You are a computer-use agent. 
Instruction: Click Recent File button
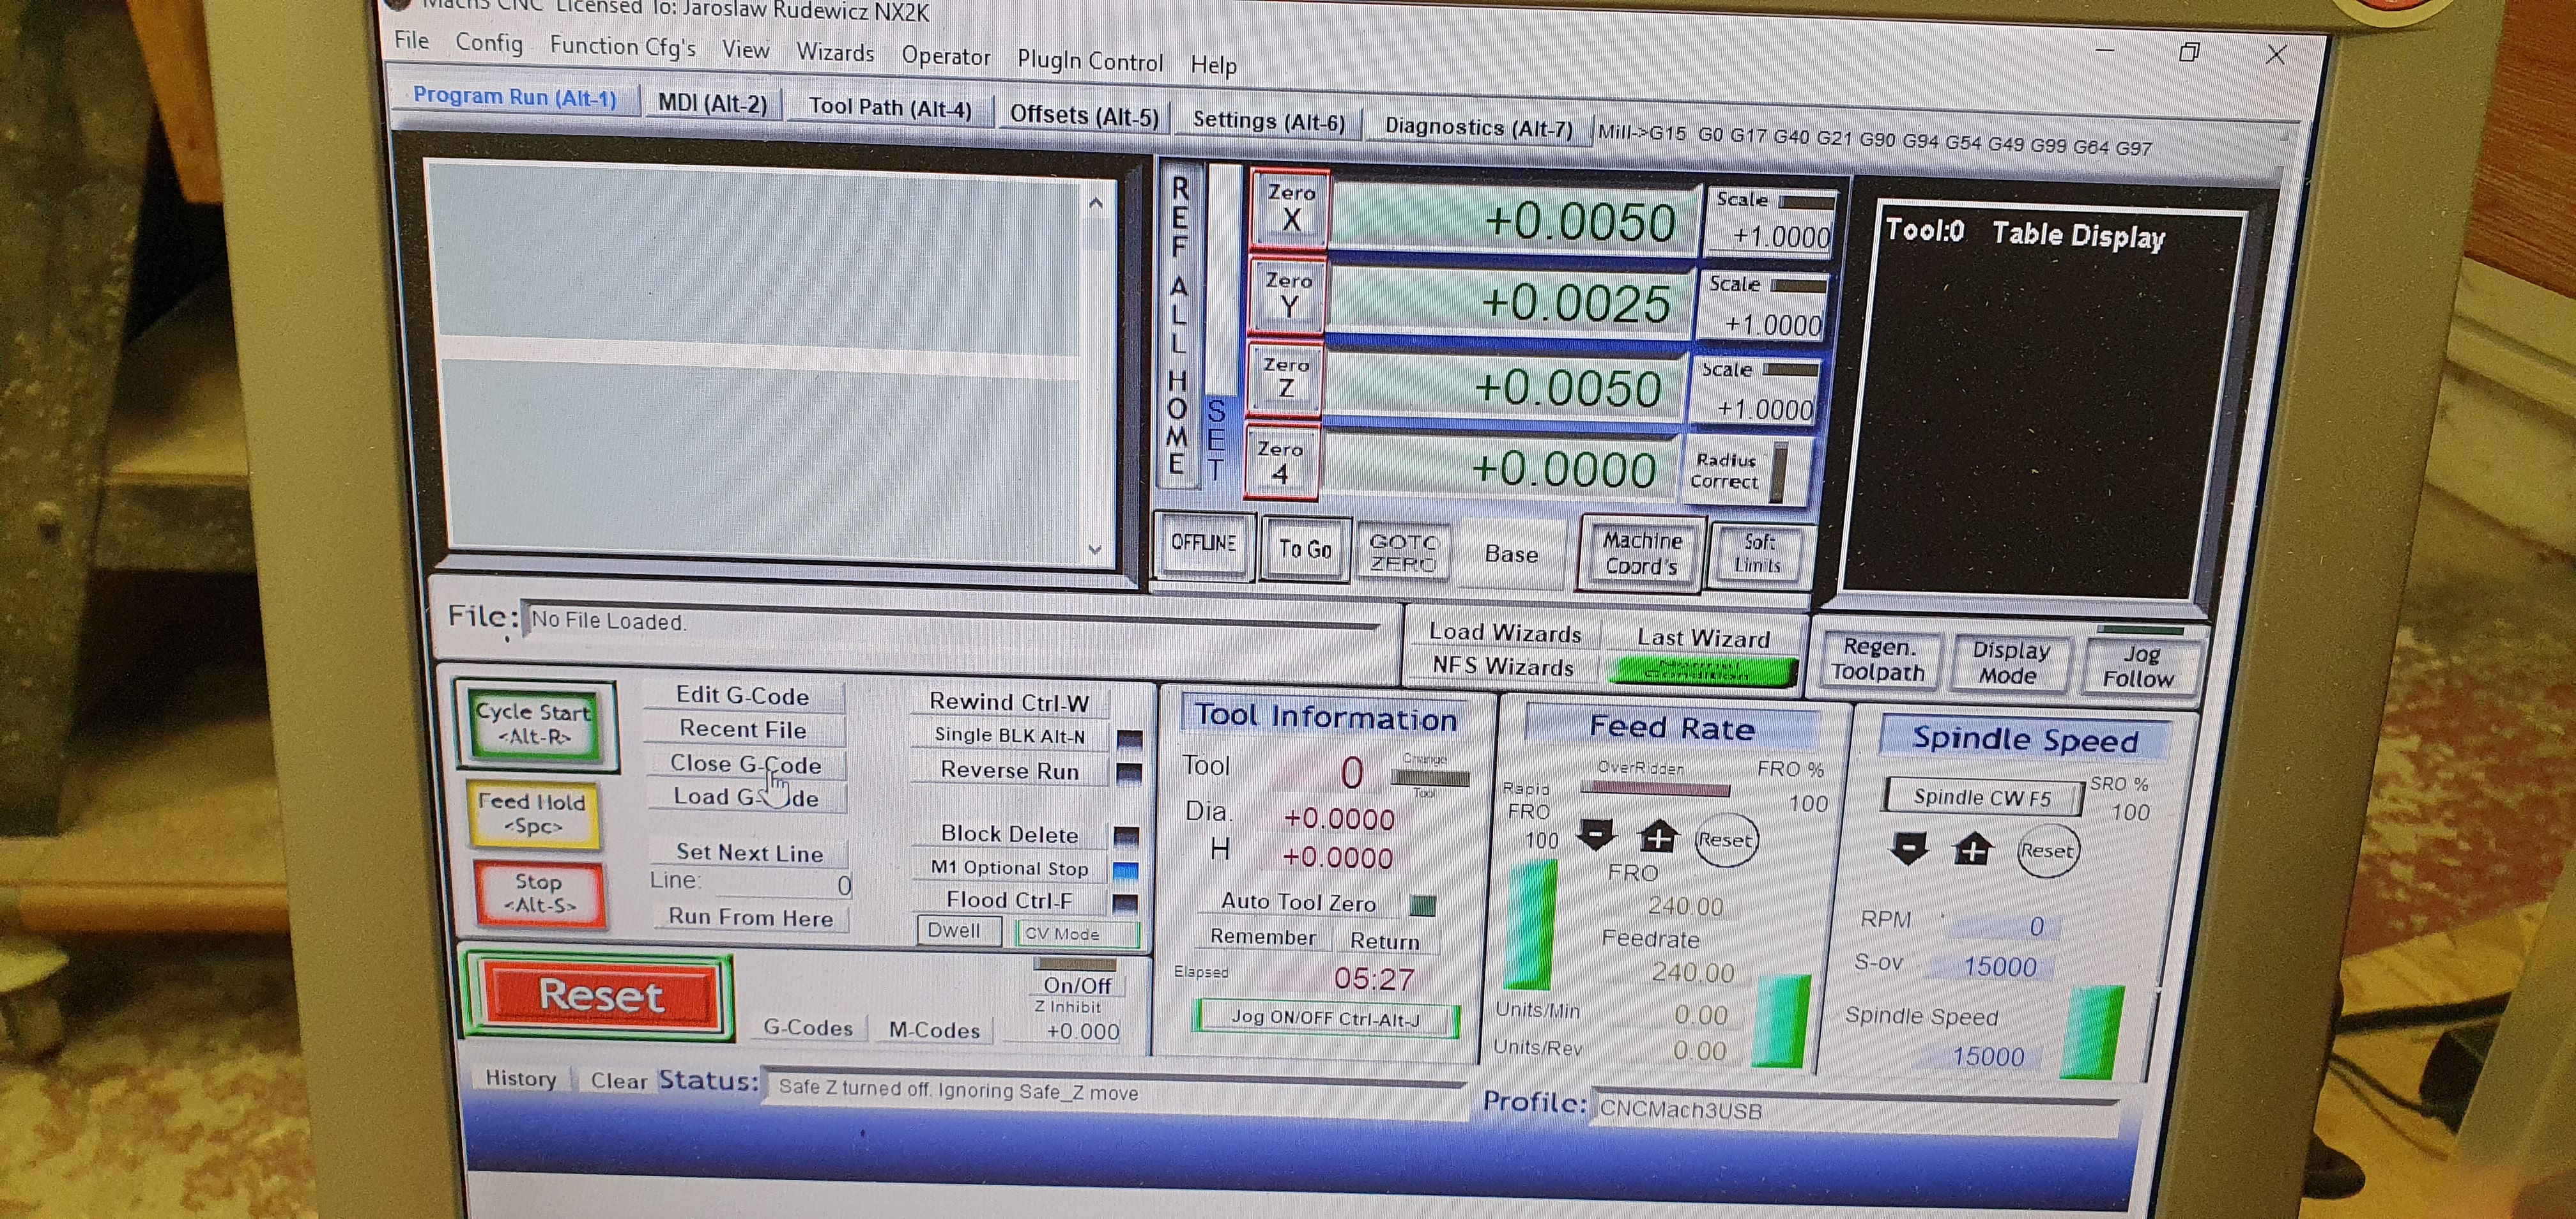click(742, 729)
